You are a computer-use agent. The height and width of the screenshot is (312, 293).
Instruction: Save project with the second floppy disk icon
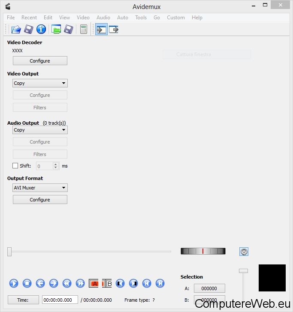point(69,30)
